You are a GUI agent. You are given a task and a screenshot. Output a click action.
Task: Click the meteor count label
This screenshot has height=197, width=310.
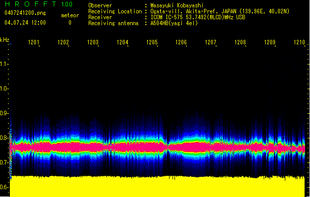69,15
